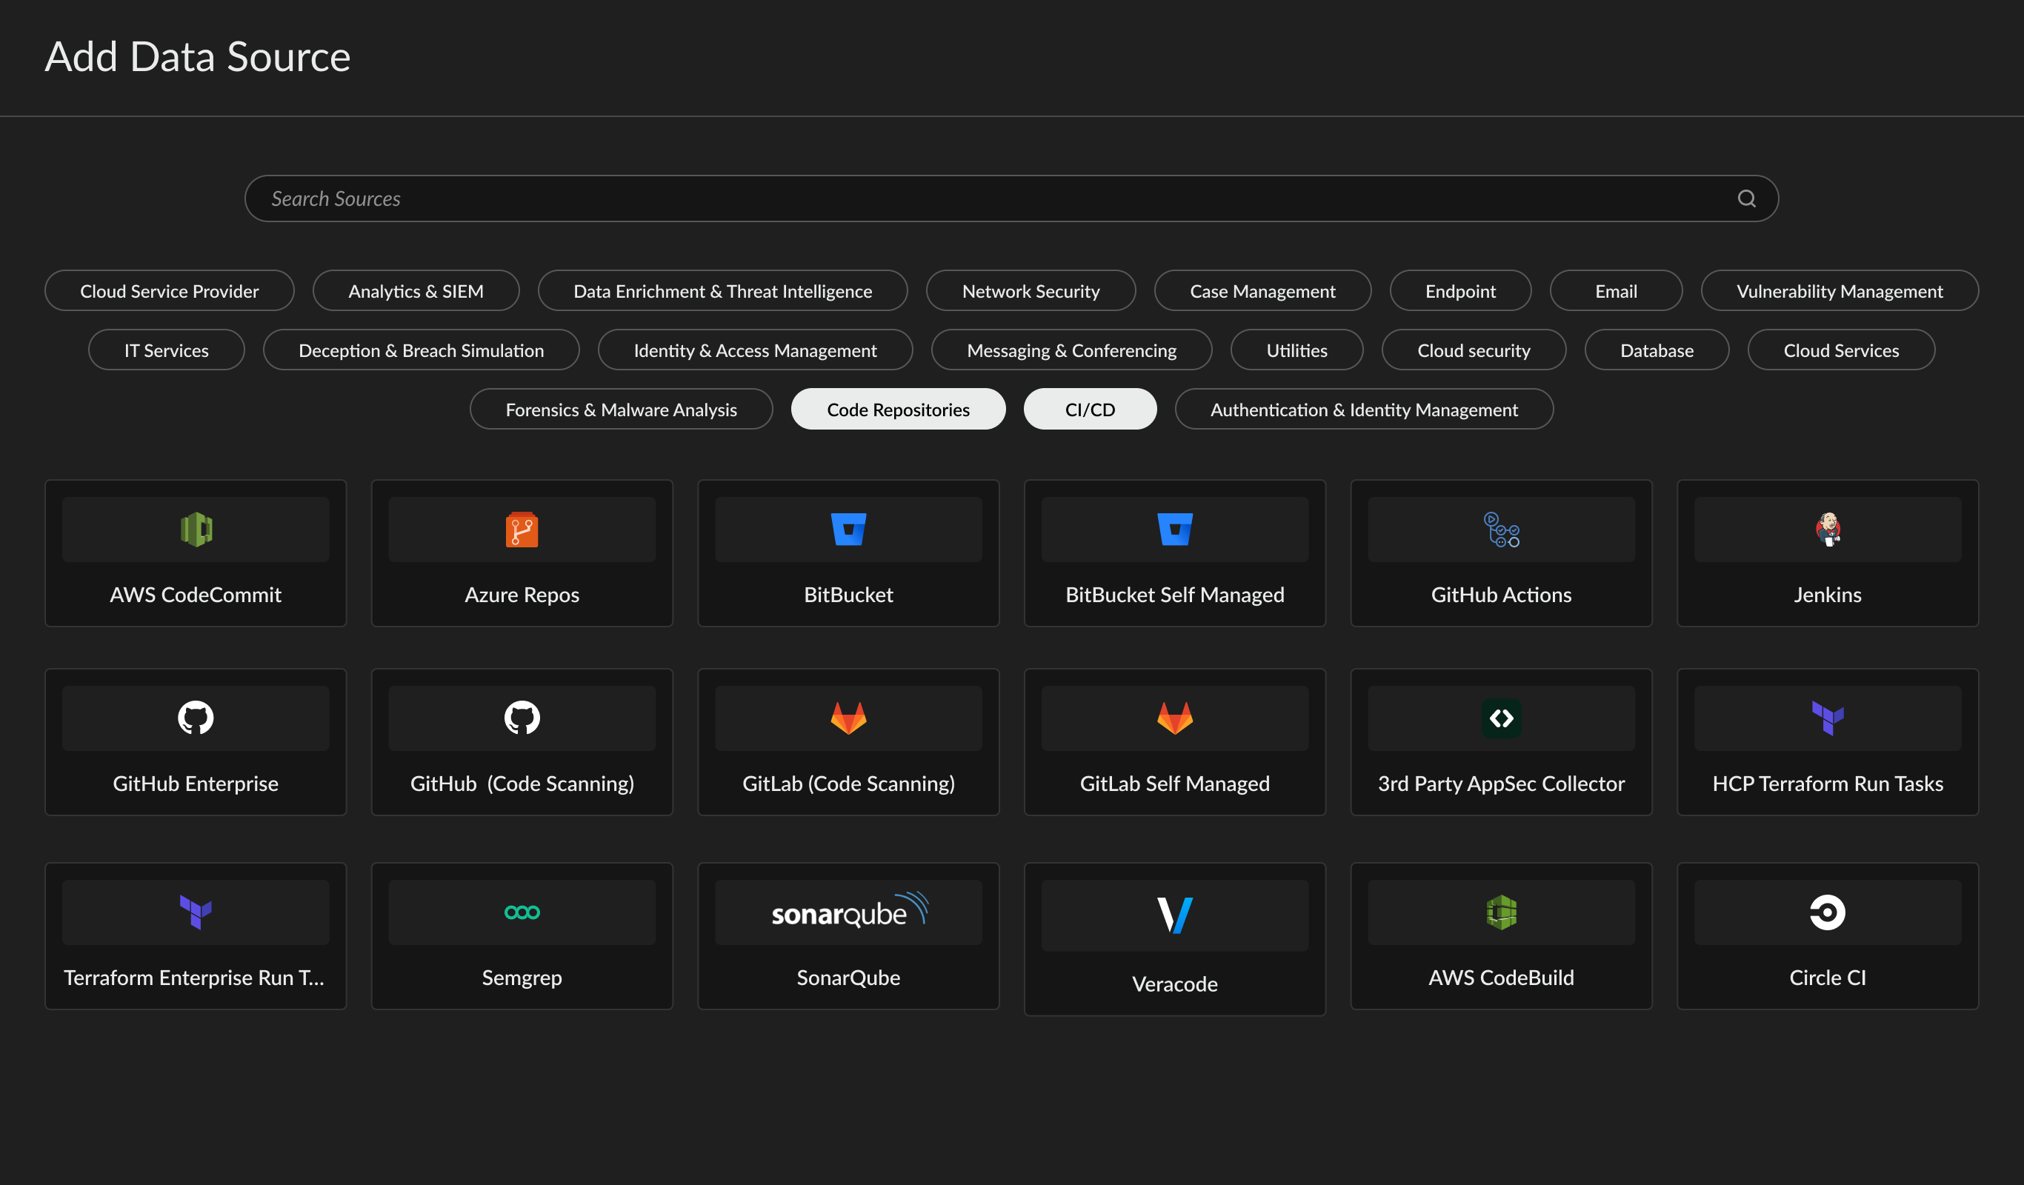The width and height of the screenshot is (2024, 1185).
Task: Open the Circle CI logo icon
Action: (x=1827, y=912)
